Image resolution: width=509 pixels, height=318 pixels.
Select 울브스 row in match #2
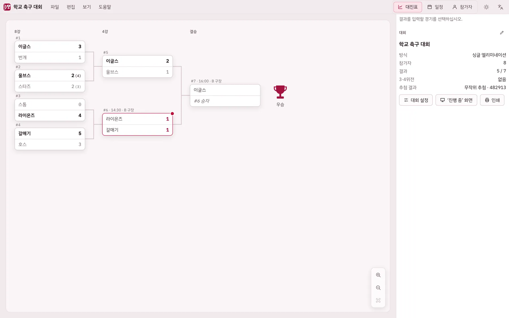(x=50, y=75)
